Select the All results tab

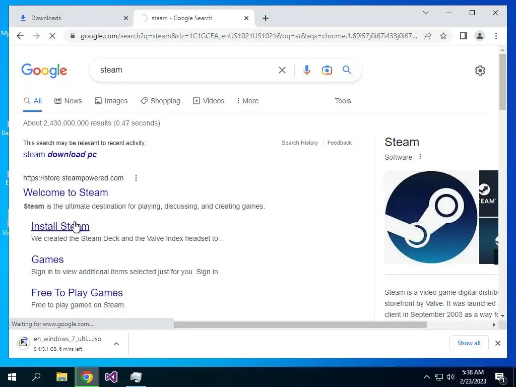coord(33,101)
